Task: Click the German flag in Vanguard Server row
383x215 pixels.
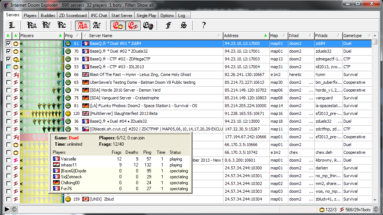Action: (x=85, y=98)
